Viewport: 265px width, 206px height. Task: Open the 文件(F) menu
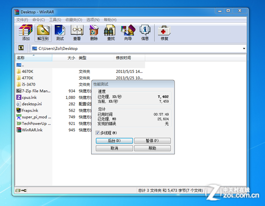tap(22, 20)
